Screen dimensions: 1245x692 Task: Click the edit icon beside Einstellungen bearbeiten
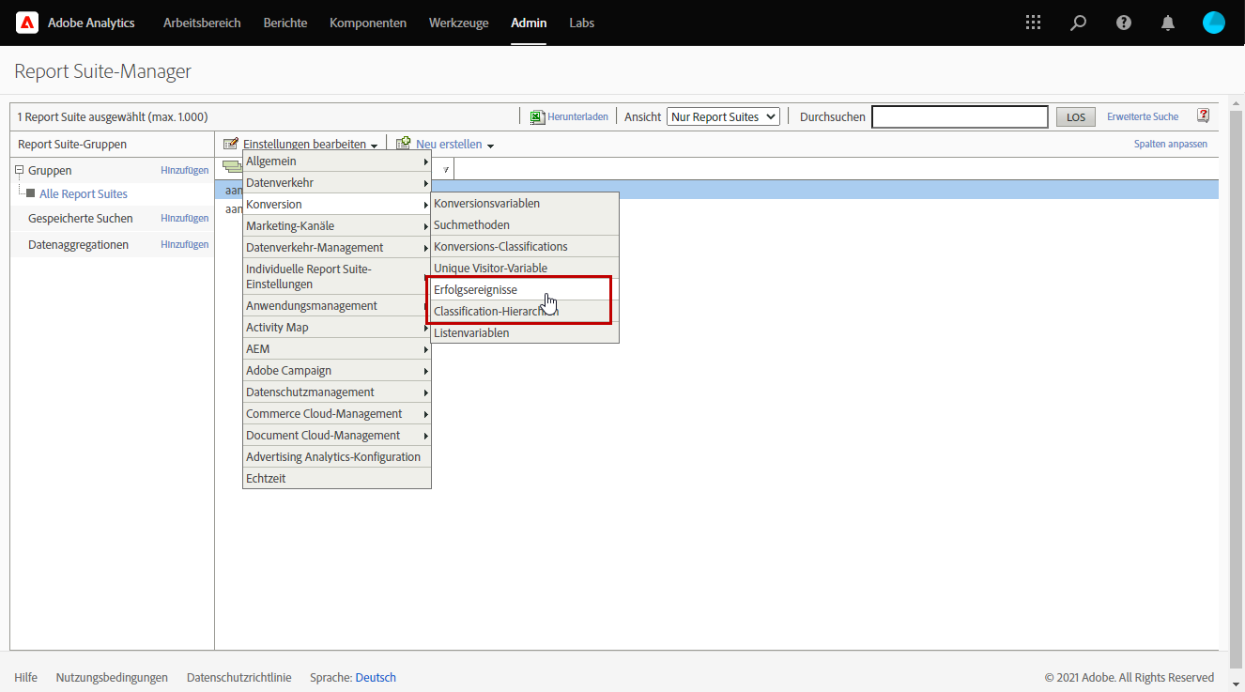point(230,144)
